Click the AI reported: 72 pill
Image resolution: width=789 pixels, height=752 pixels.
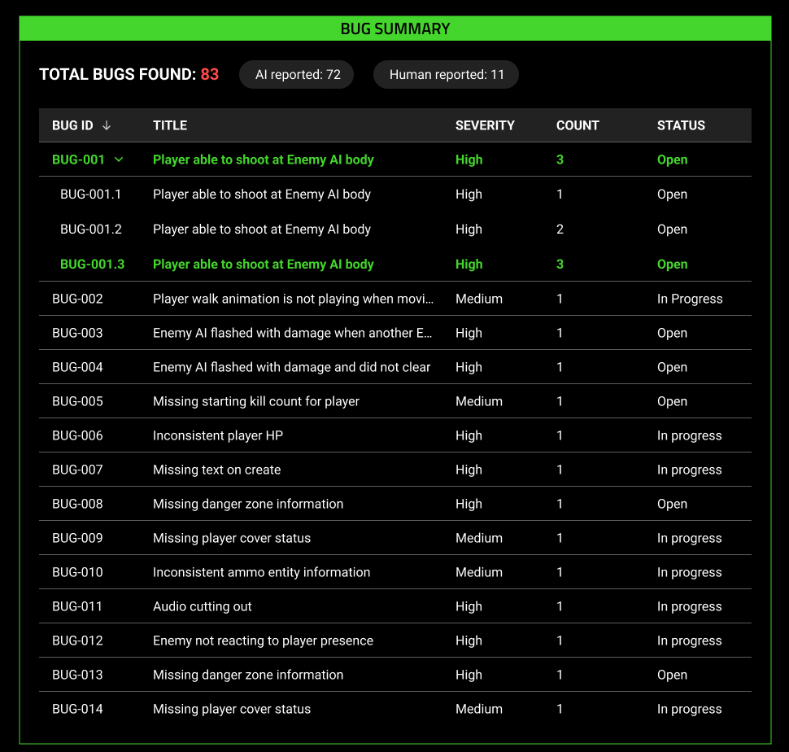coord(297,75)
